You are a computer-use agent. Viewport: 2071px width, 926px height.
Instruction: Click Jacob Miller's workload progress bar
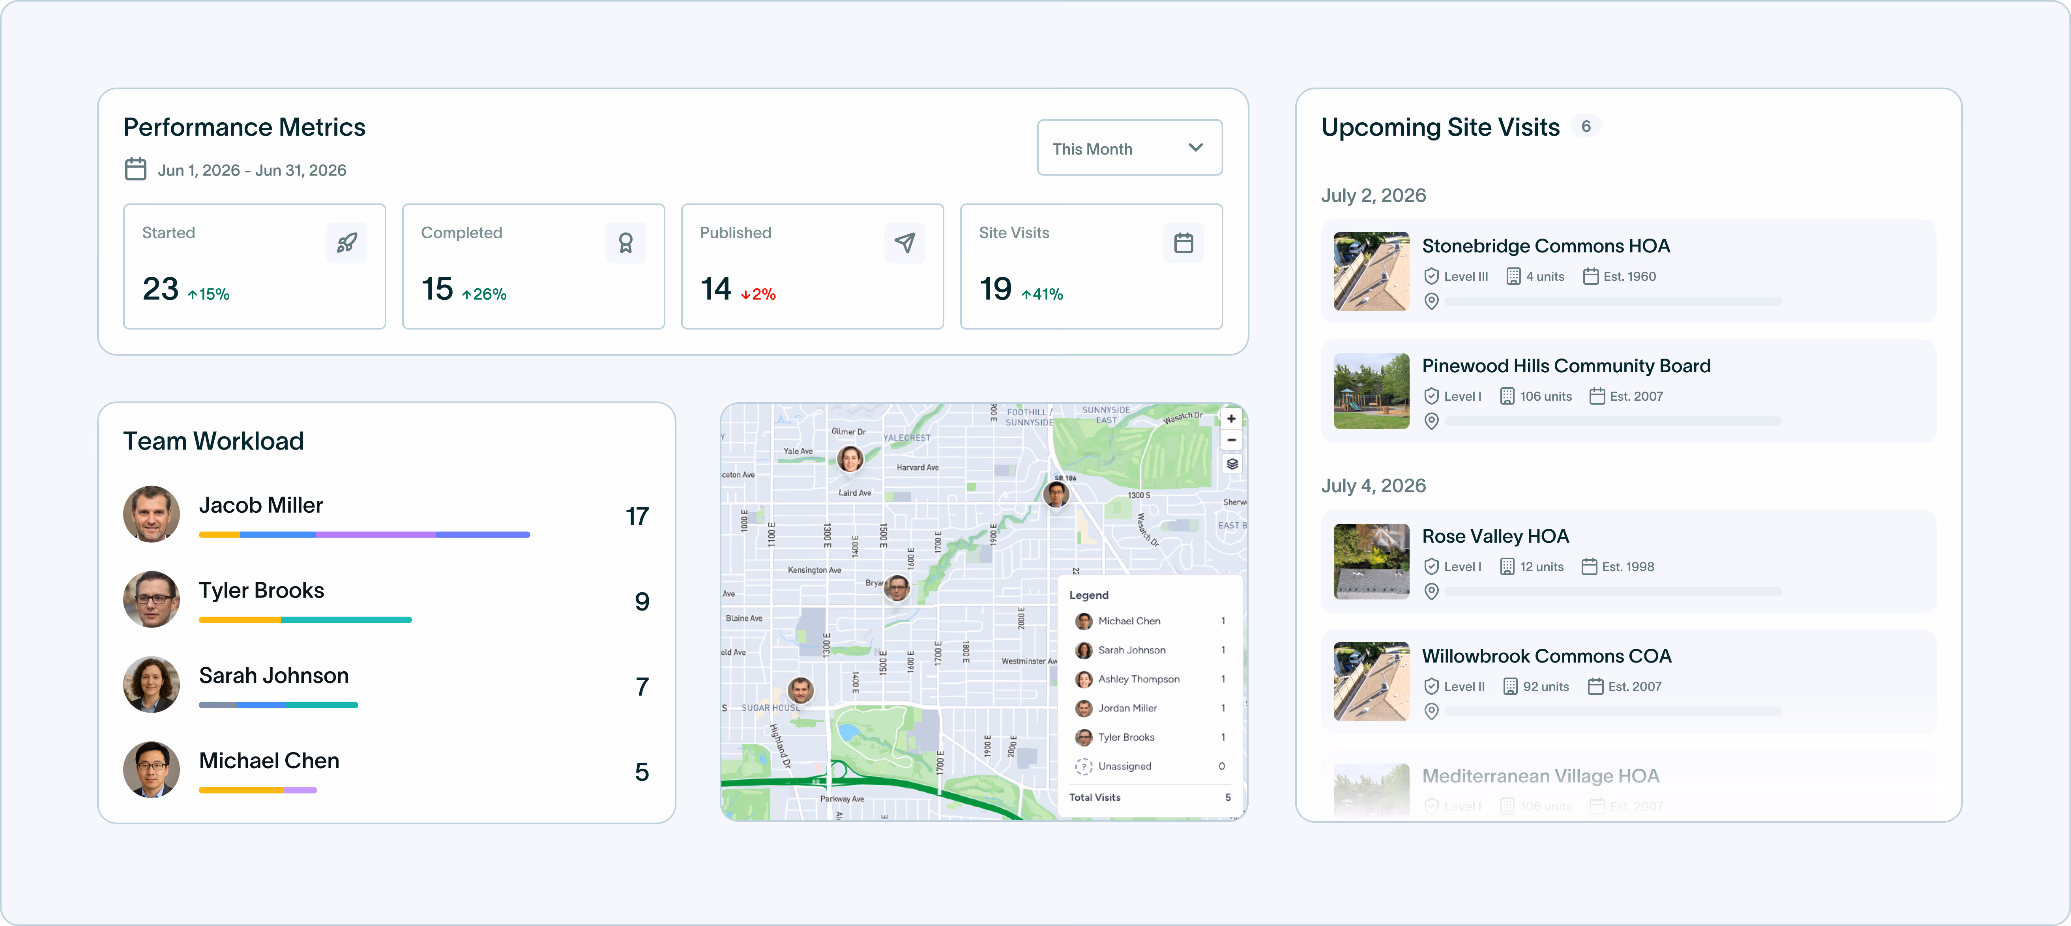click(364, 535)
